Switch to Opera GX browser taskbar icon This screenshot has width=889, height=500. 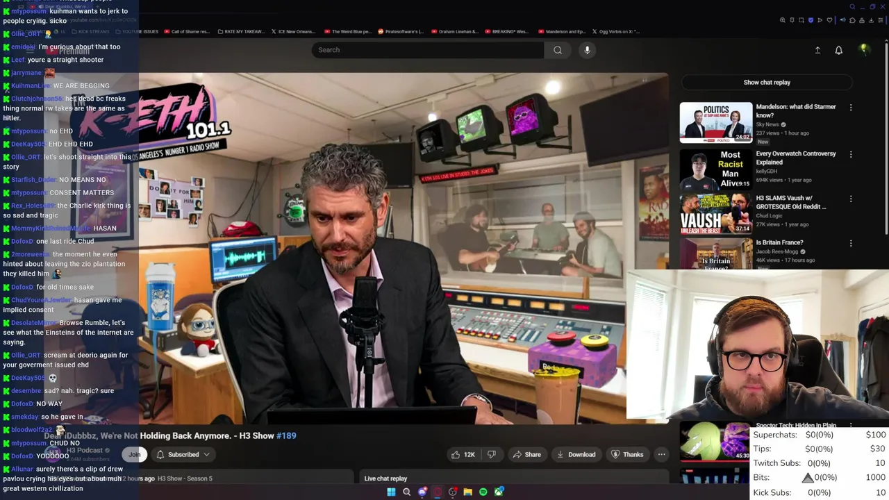438,492
